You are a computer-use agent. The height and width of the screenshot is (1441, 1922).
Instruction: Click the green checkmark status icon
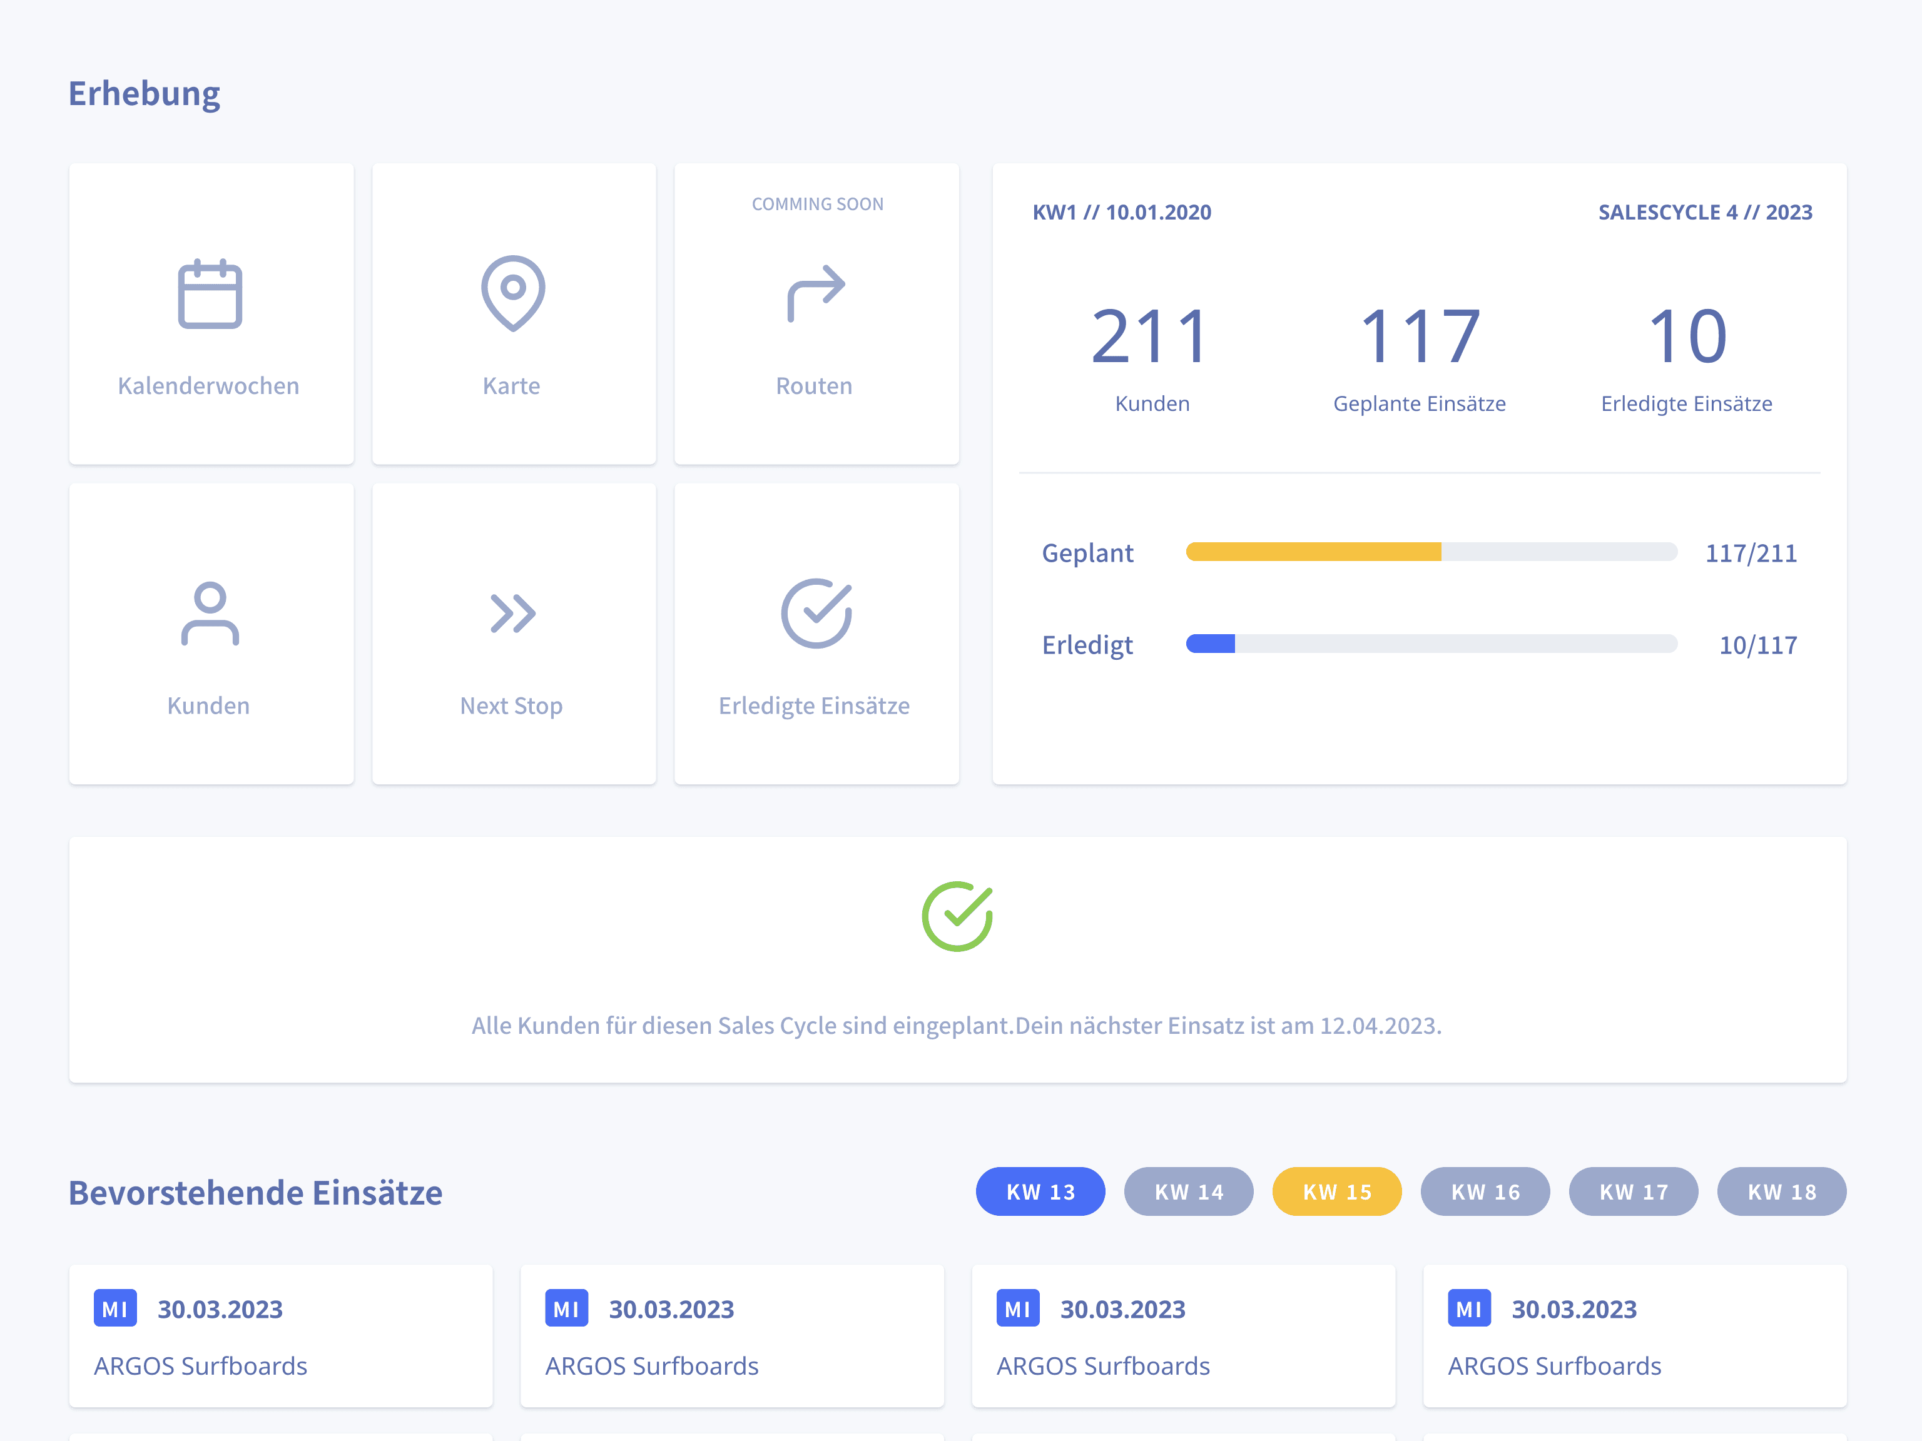pyautogui.click(x=957, y=916)
